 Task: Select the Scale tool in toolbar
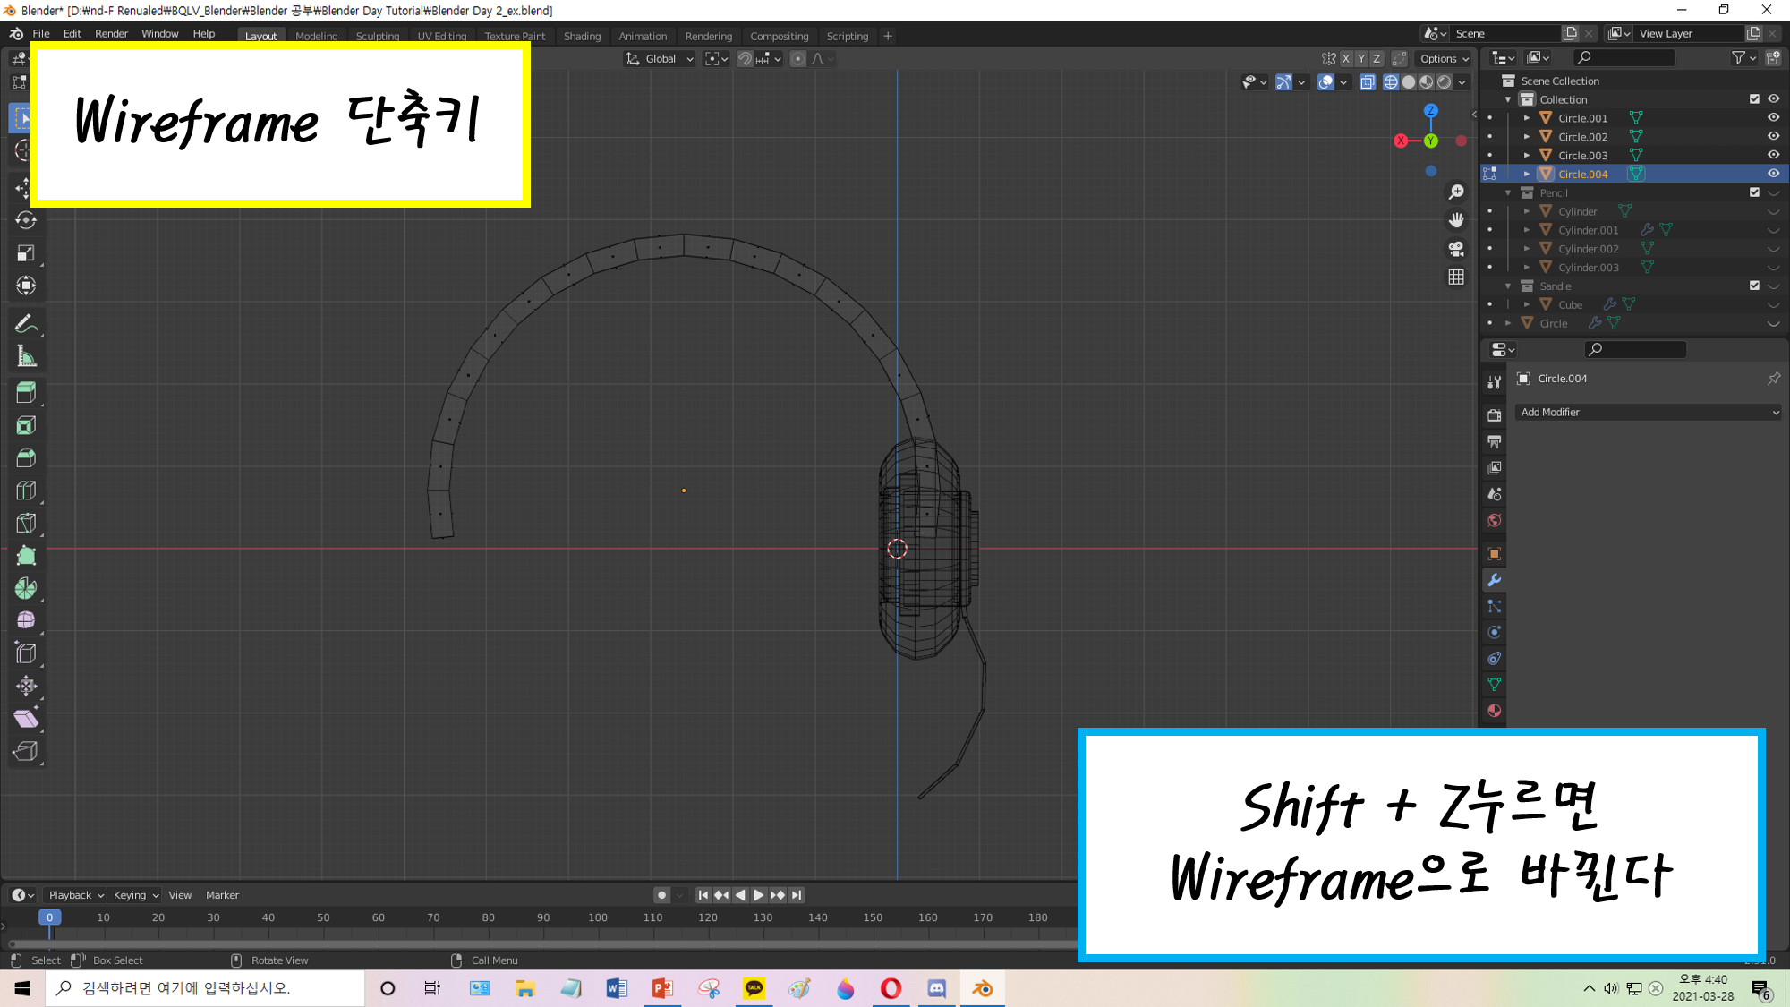tap(26, 253)
